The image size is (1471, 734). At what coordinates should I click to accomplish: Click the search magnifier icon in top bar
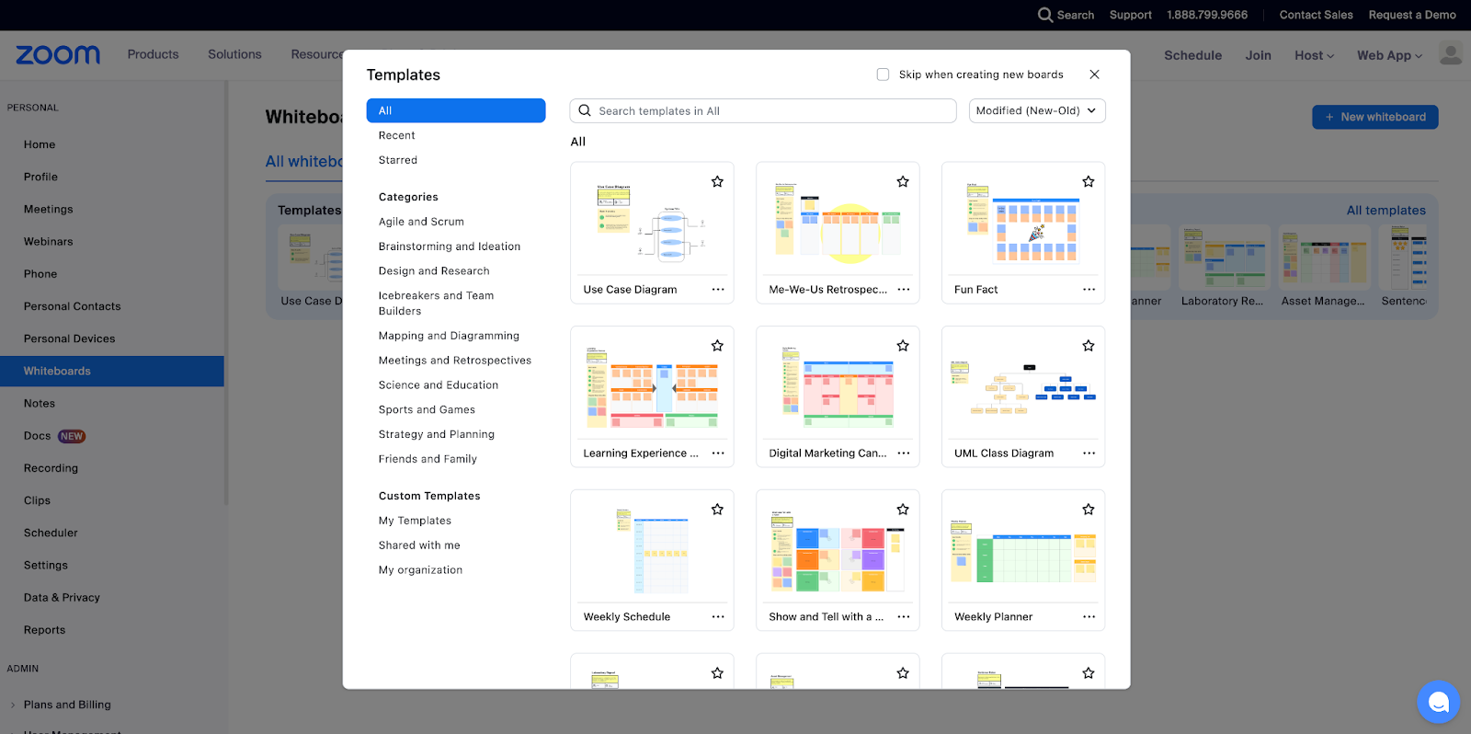click(1045, 15)
